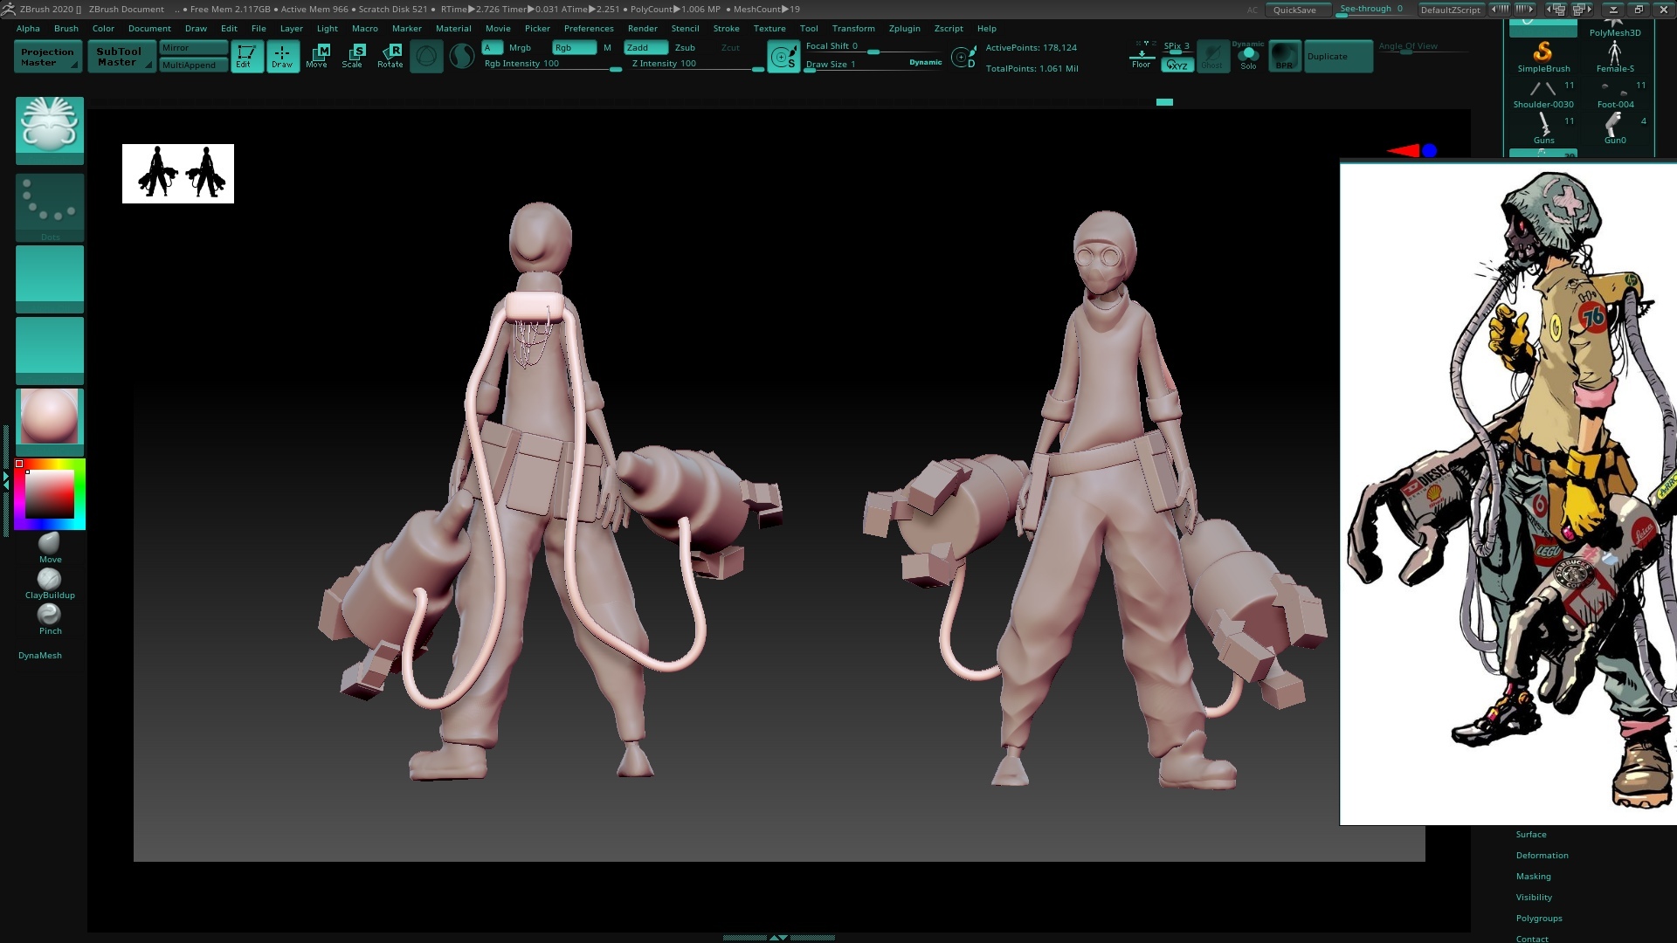Click the Z Intensity slider
The image size is (1677, 943).
click(x=696, y=64)
